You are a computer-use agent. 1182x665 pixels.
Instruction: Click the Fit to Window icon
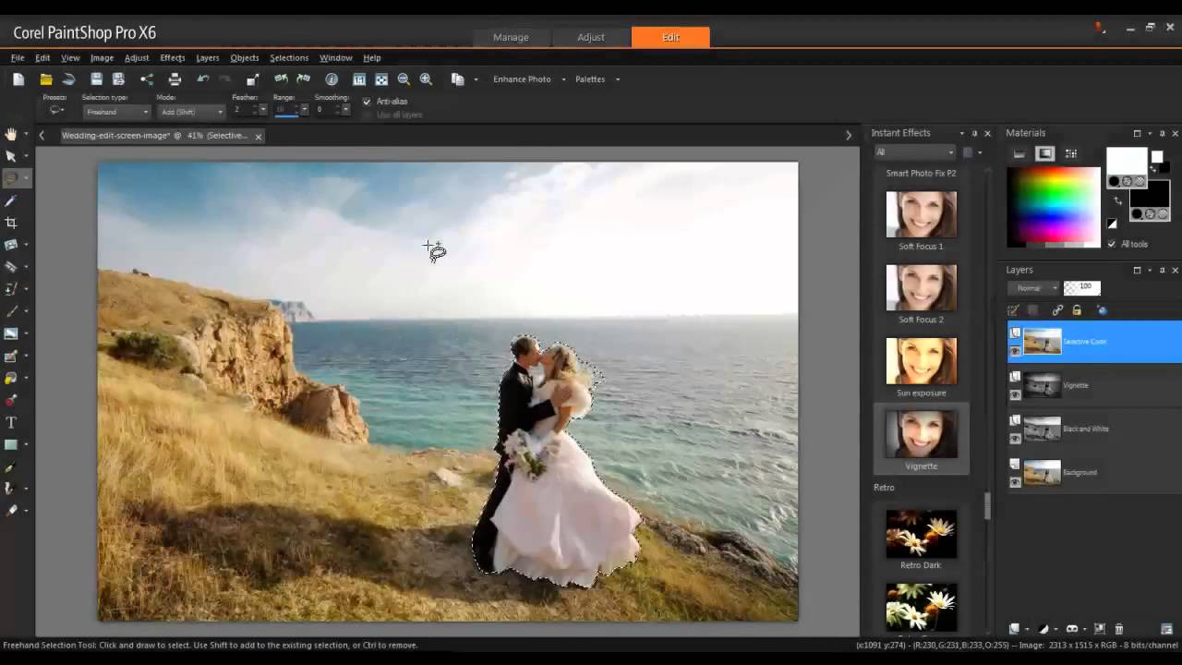381,79
